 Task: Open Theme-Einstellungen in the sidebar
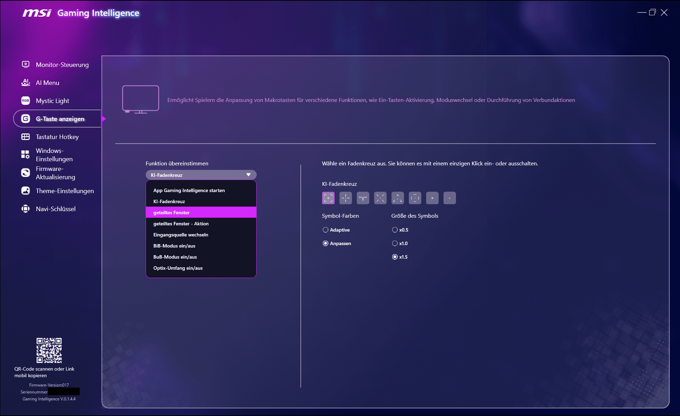64,191
